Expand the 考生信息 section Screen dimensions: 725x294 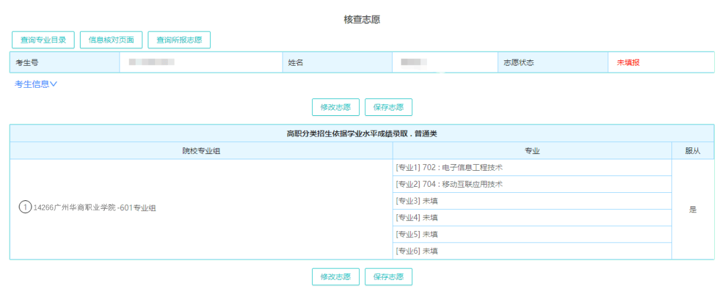coord(36,84)
